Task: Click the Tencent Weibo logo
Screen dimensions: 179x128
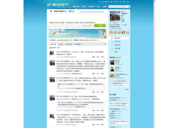Action: [56, 5]
